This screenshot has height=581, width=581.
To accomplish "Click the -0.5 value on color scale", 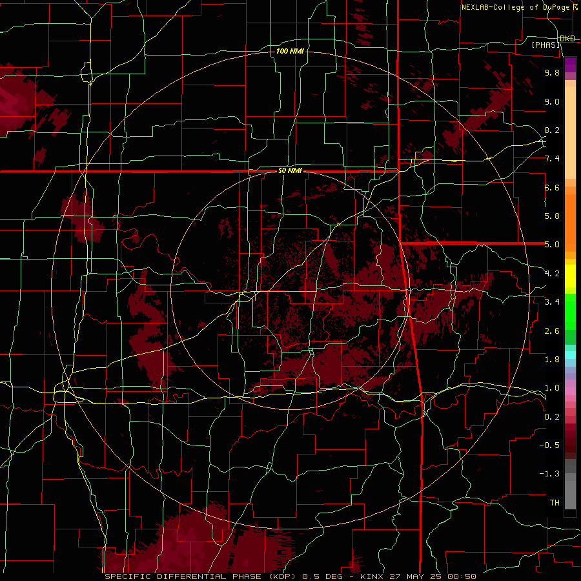I will (x=549, y=445).
